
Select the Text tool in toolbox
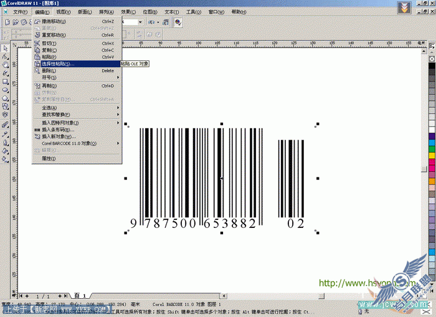[x=5, y=115]
